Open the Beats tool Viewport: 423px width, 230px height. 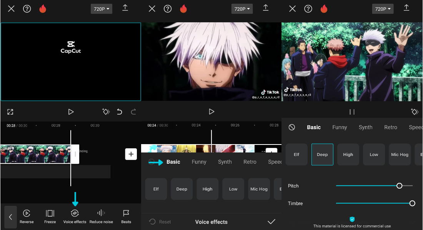pyautogui.click(x=126, y=217)
